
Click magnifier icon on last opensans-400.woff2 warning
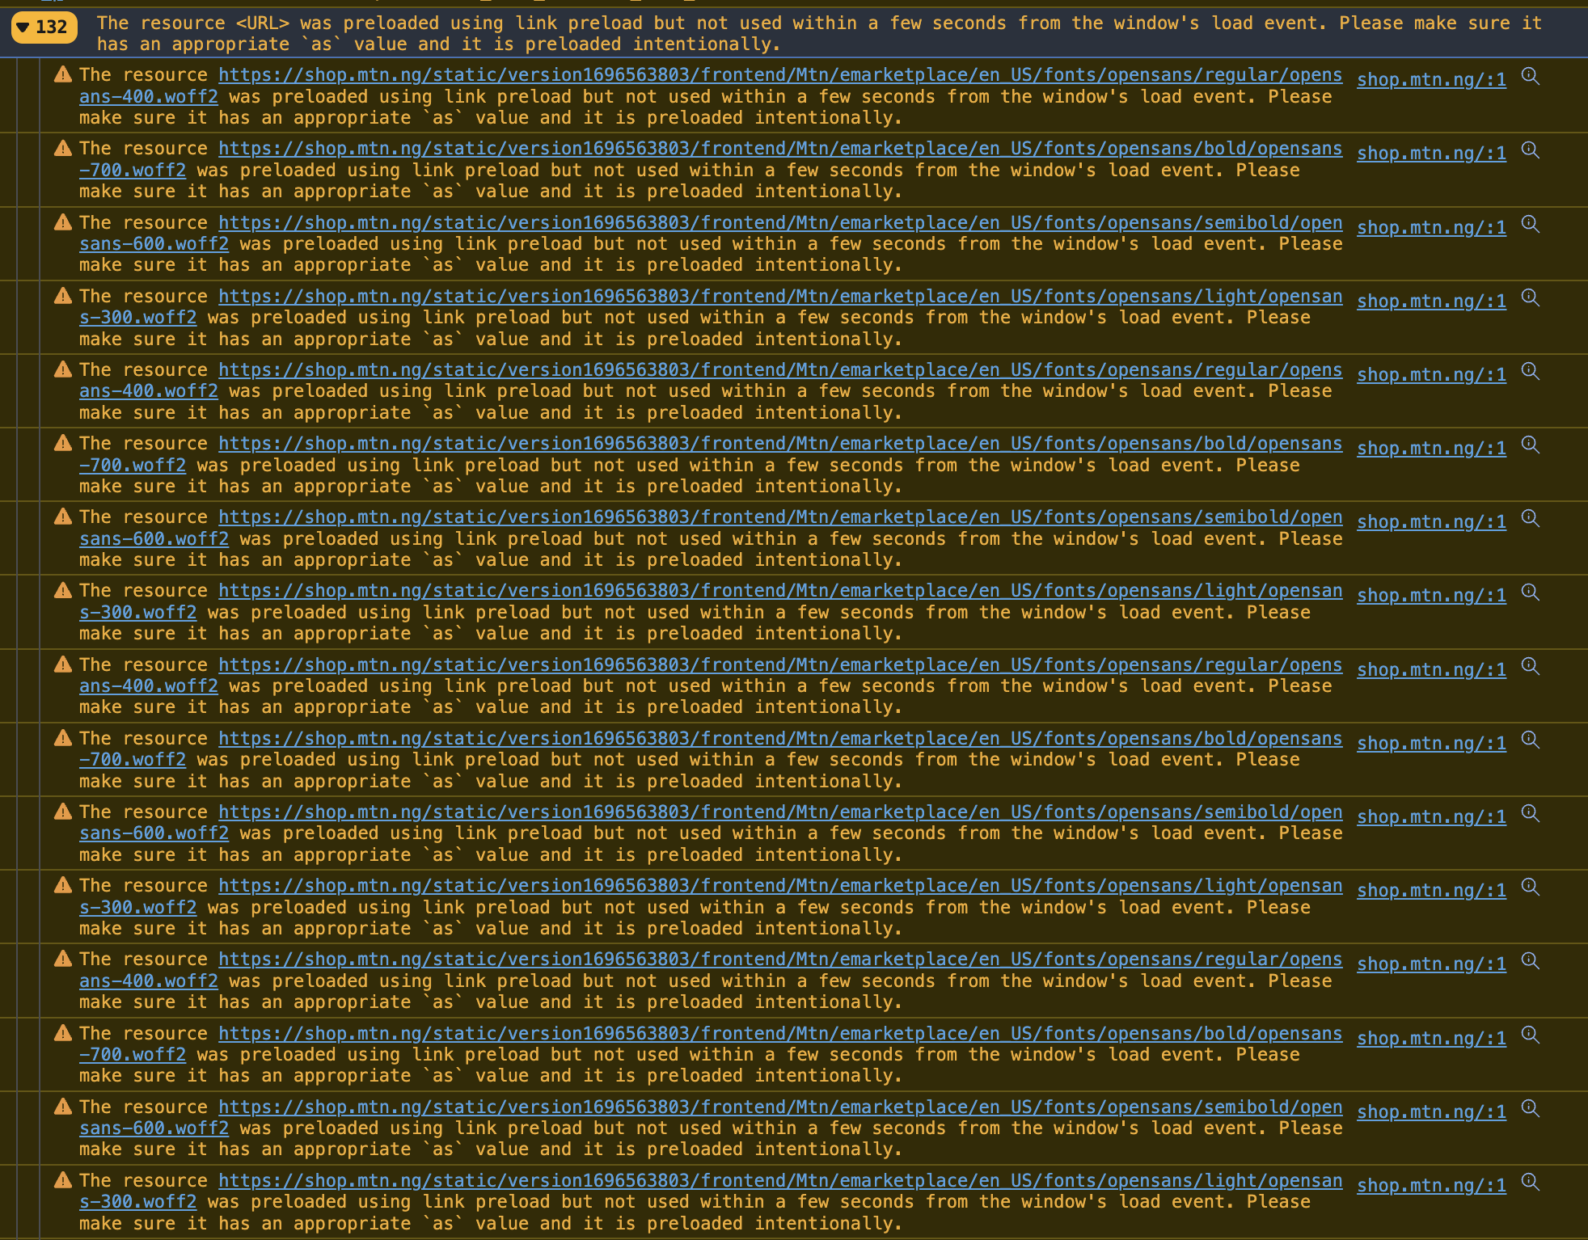tap(1530, 960)
